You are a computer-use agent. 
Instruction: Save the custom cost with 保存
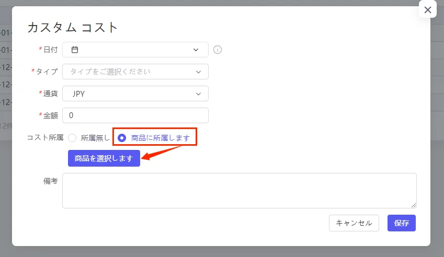(402, 223)
